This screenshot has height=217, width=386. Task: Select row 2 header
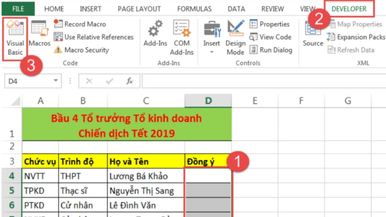click(x=12, y=147)
